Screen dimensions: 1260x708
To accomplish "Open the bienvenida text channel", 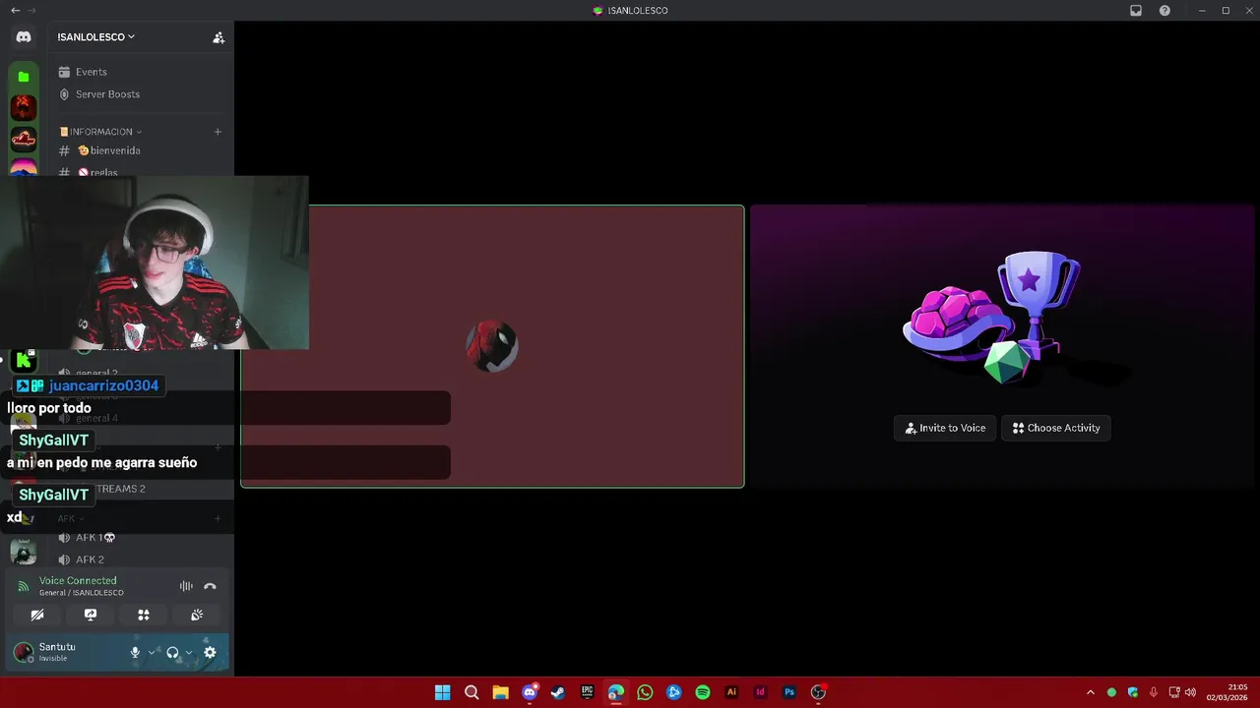I will click(x=115, y=150).
